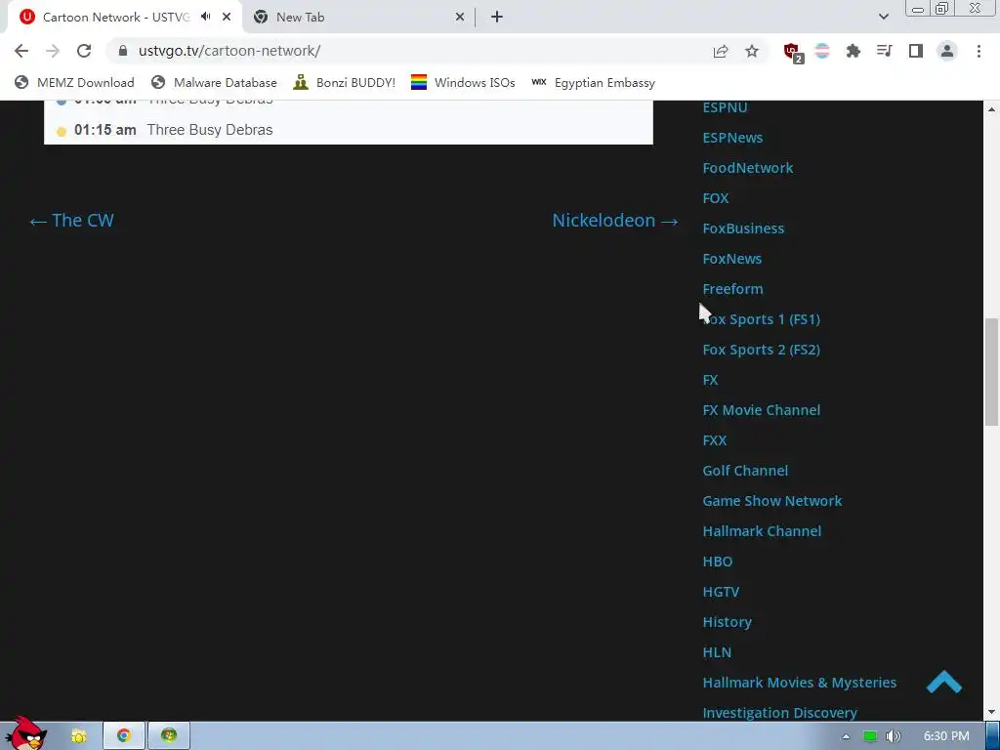Go to previous channel The CW
Screen dimensions: 1000x750
click(71, 221)
